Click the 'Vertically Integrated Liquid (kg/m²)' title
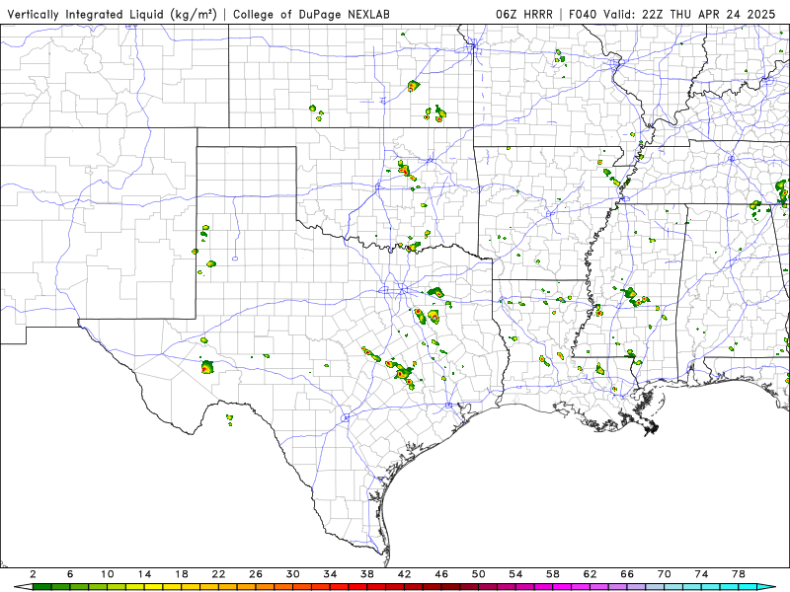790x592 pixels. tap(112, 14)
